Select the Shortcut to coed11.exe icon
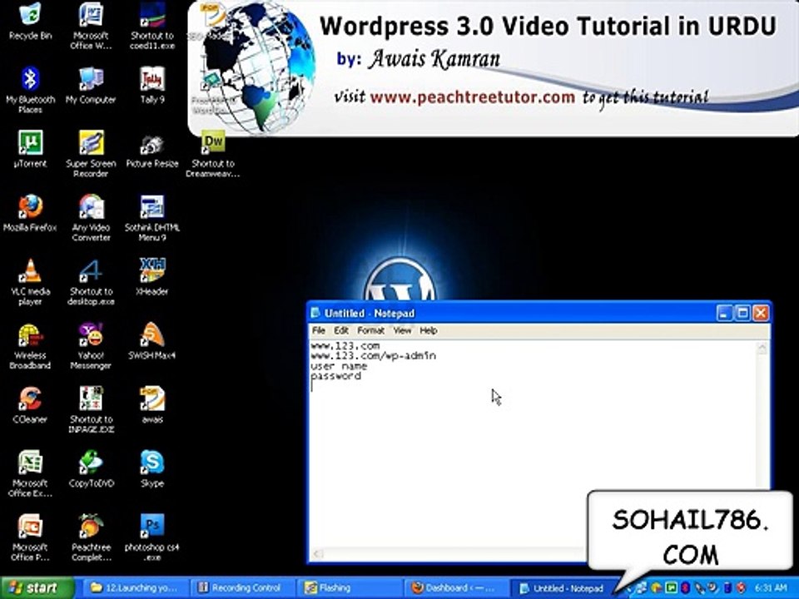Image resolution: width=799 pixels, height=599 pixels. (151, 24)
